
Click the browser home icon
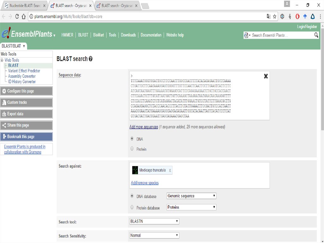tap(24, 16)
